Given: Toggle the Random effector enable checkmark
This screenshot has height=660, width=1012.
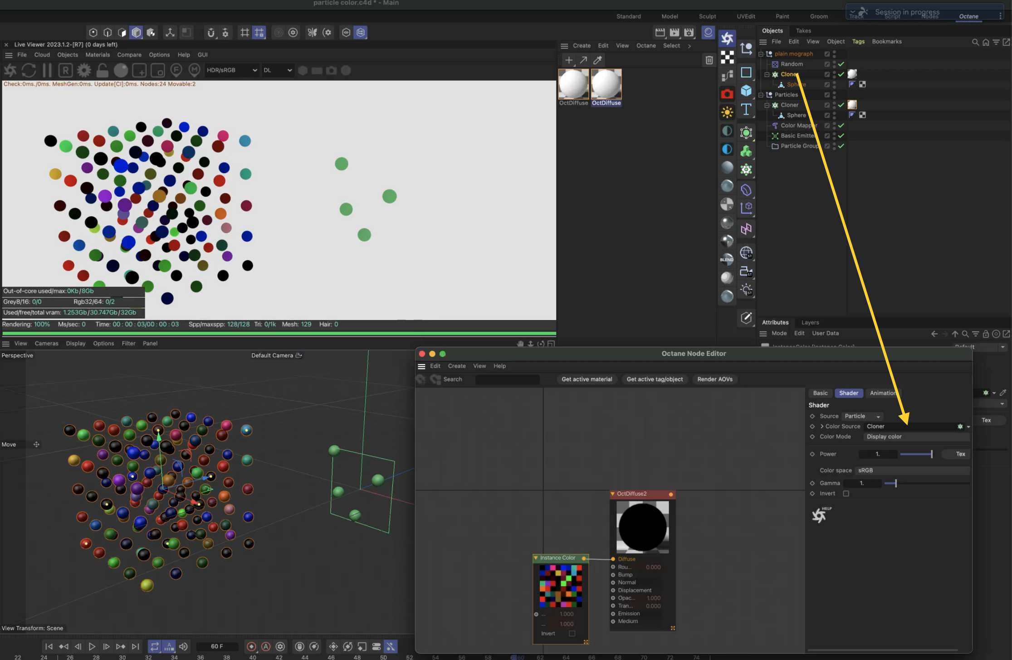Looking at the screenshot, I should click(841, 64).
